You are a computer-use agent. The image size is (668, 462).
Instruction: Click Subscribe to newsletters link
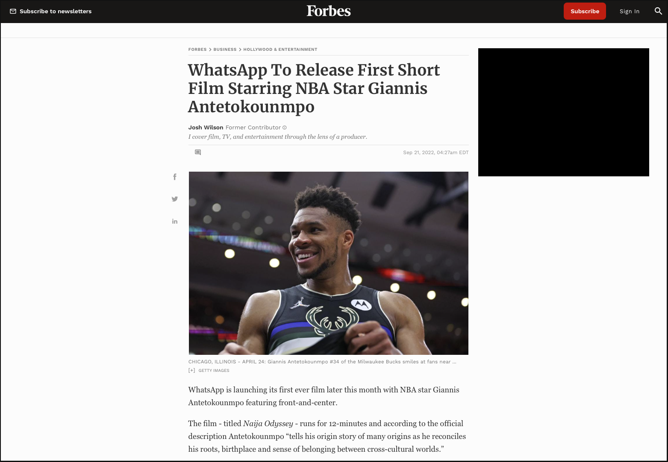56,12
